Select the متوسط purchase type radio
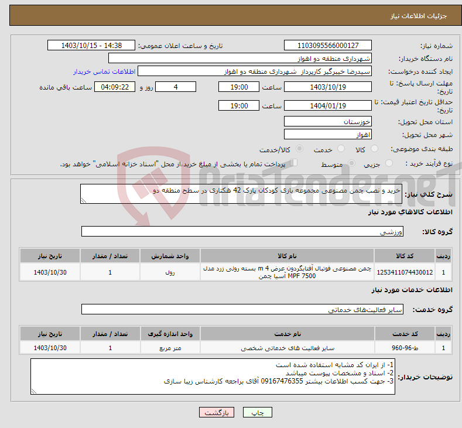The height and width of the screenshot is (428, 462). pos(351,163)
